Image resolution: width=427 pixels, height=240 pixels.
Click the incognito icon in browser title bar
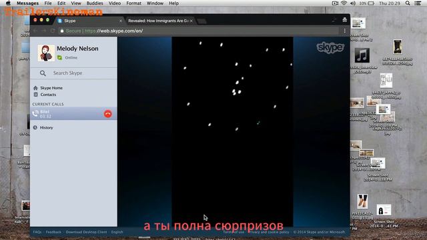[344, 20]
